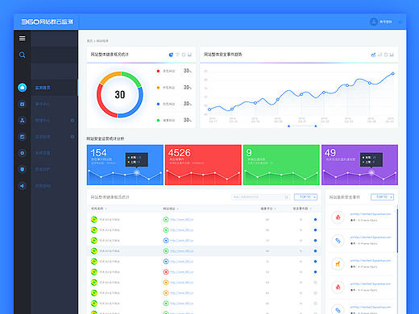Screen dimensions: 419x314
Task: Click the first breadcrumb link 首页
Action: (x=89, y=41)
